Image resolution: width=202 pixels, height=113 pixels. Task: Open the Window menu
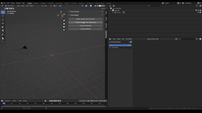click(18, 3)
